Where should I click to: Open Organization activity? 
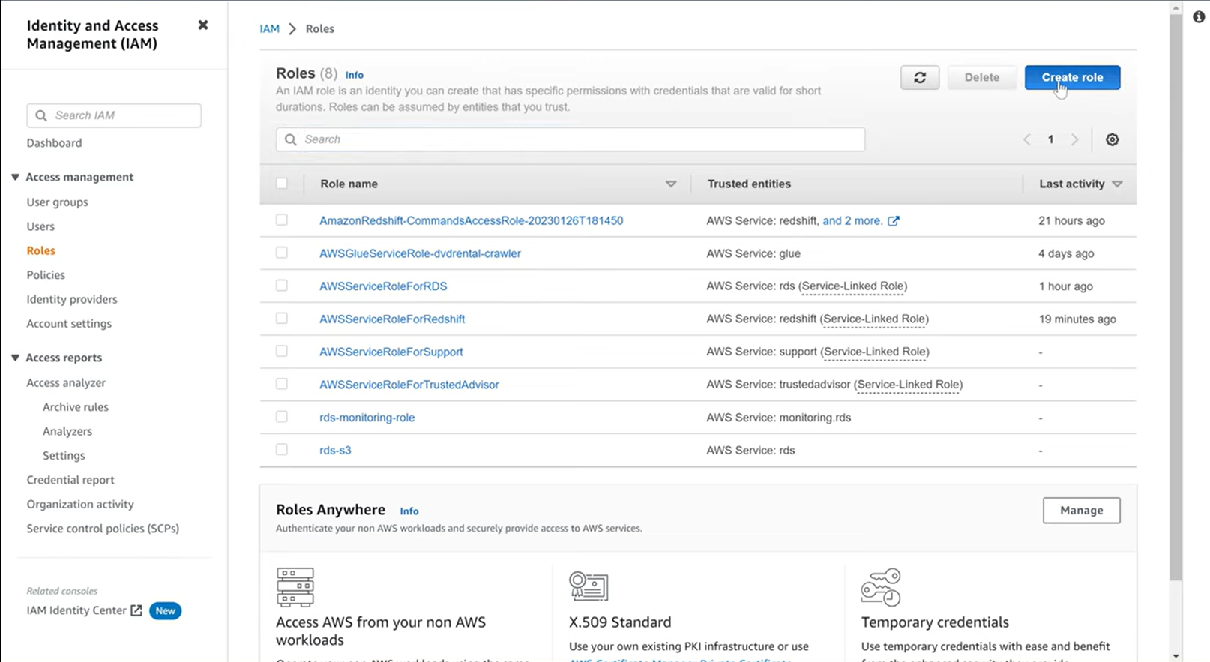tap(80, 505)
